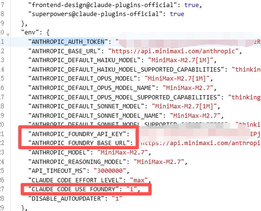Click the ANTHROPIC_FOUNDRY_API_KEY key
Screen dimensions: 261x211
[77, 134]
